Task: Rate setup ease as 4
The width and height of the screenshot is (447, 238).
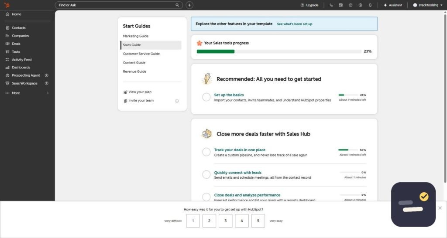Action: coord(242,221)
